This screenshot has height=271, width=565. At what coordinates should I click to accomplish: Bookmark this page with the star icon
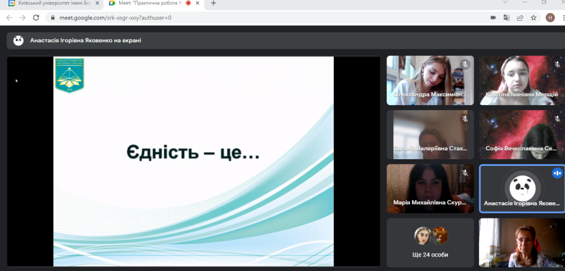point(534,17)
